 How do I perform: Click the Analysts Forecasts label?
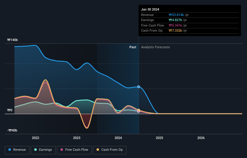coord(155,47)
